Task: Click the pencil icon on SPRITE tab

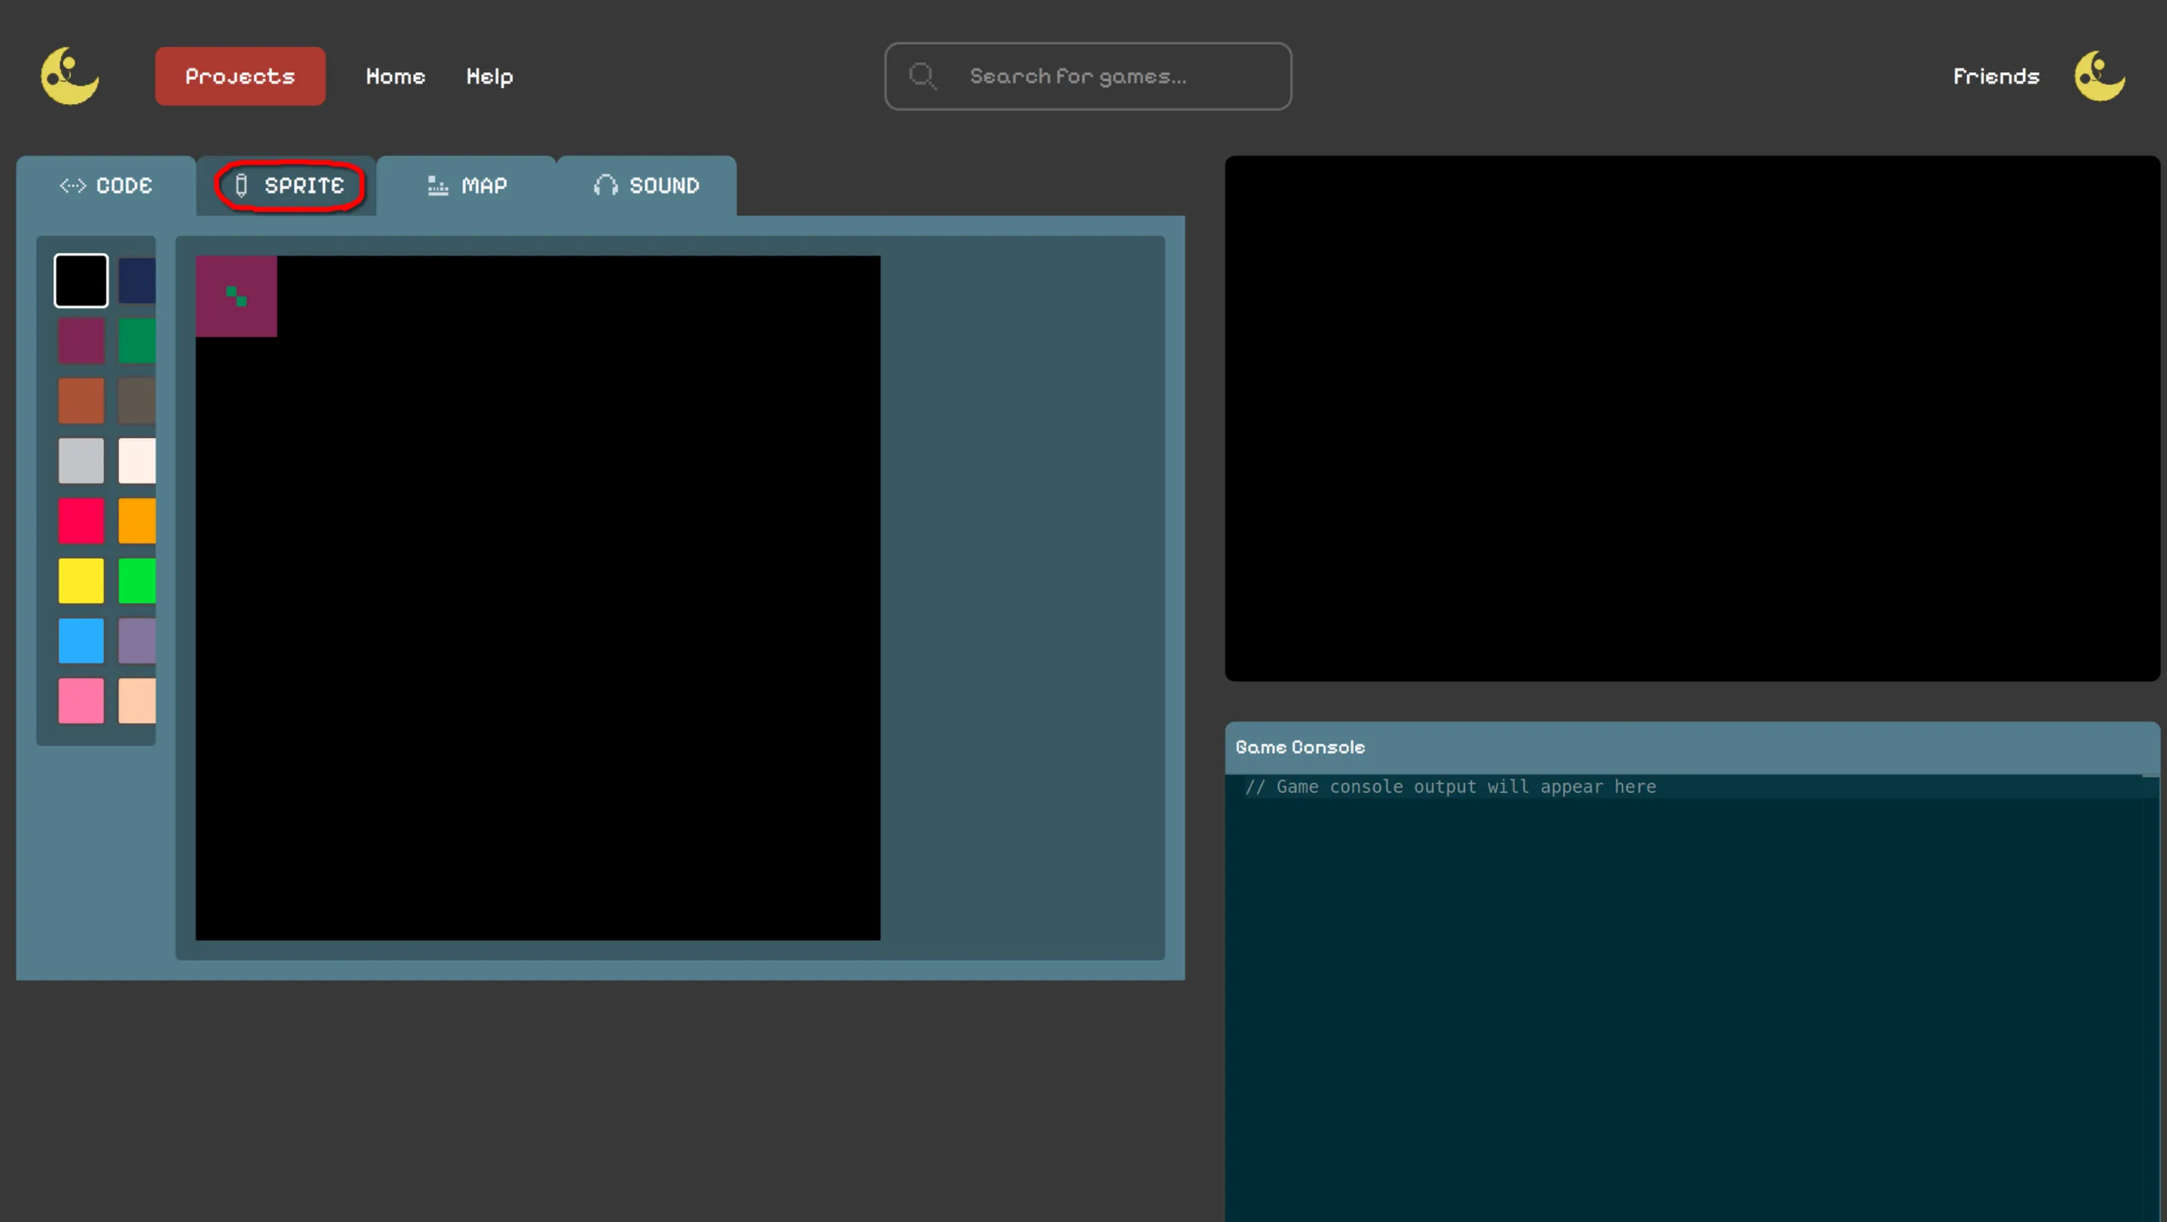Action: point(242,185)
